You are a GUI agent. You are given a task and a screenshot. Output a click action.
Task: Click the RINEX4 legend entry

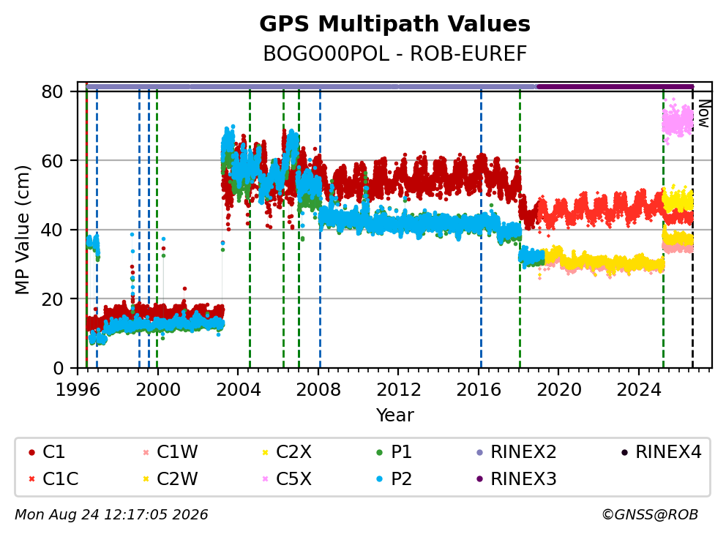pyautogui.click(x=662, y=452)
